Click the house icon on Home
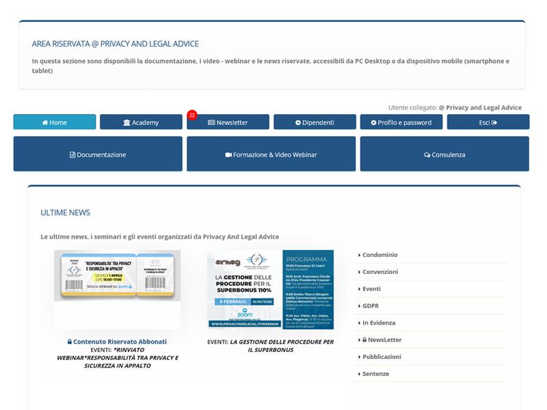547x410 pixels. click(x=45, y=123)
